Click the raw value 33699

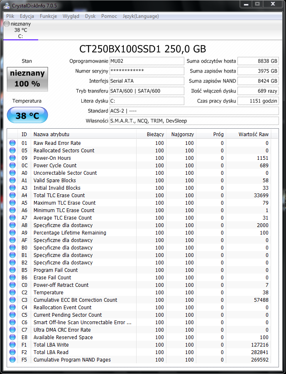[x=261, y=195]
